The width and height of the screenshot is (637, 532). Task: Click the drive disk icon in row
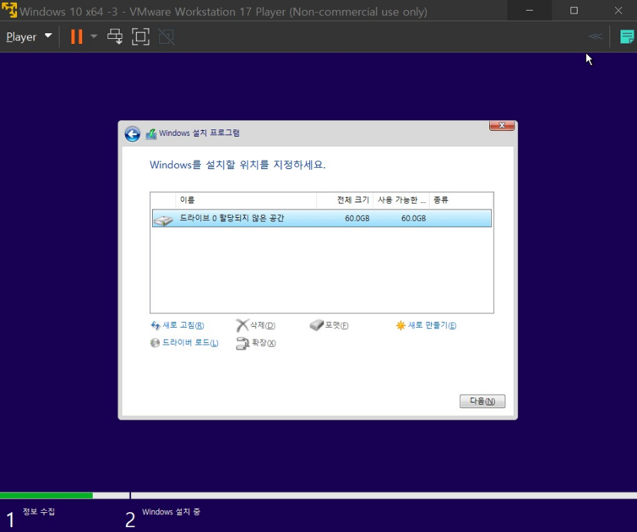click(x=163, y=220)
